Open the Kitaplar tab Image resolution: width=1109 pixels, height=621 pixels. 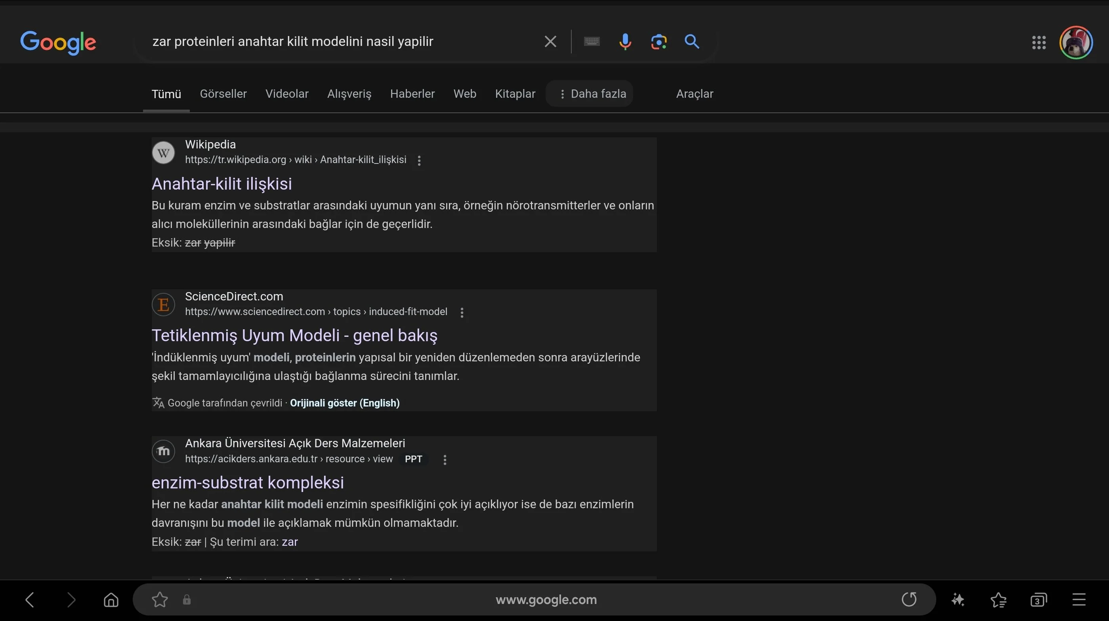coord(515,94)
